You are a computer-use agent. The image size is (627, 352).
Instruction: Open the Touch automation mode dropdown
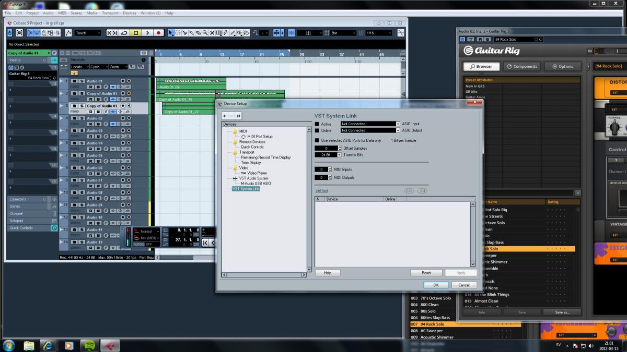pos(87,33)
